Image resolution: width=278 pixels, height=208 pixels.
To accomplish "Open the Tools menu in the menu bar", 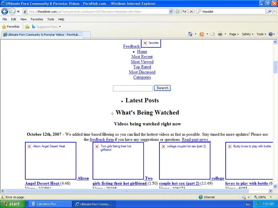I will tap(51, 19).
